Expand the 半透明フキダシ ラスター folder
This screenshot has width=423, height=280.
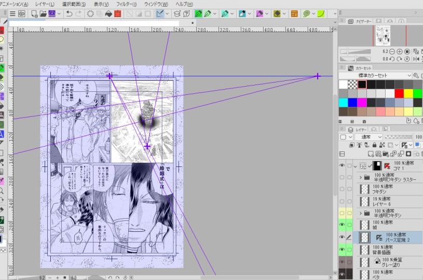point(361,177)
